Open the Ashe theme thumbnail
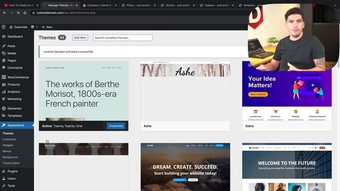 185,91
